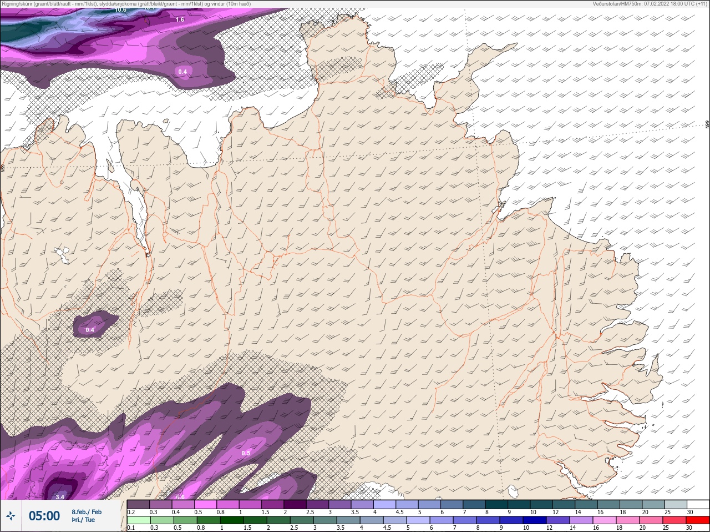The height and width of the screenshot is (532, 710).
Task: Click the 0.4 value on the small inland purple patch
Action: 90,330
